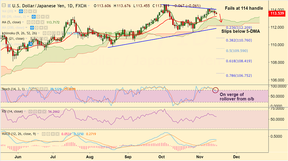The height and width of the screenshot is (161, 288).
Task: Click the symbol flag icon beside U.S. Dollar/Japanese Yen
Action: click(x=9, y=6)
